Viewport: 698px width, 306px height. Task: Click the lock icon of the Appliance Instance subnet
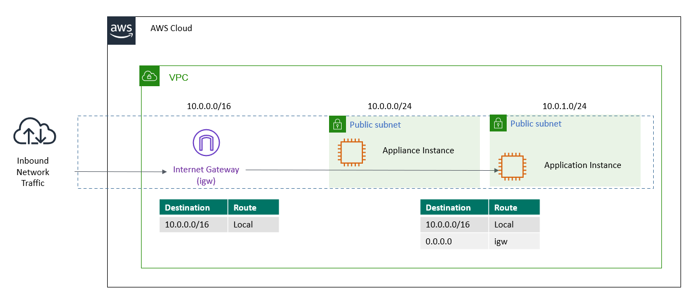pyautogui.click(x=338, y=124)
